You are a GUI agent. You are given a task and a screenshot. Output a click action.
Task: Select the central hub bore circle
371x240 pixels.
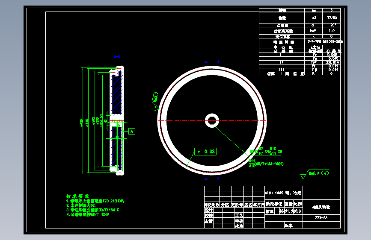pos(212,120)
